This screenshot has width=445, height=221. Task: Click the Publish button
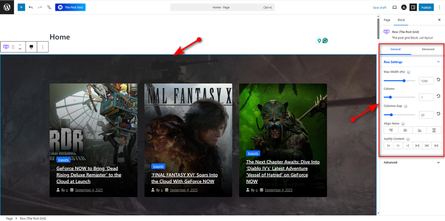click(426, 7)
